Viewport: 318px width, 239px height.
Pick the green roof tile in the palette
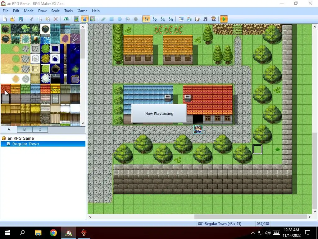(25, 89)
